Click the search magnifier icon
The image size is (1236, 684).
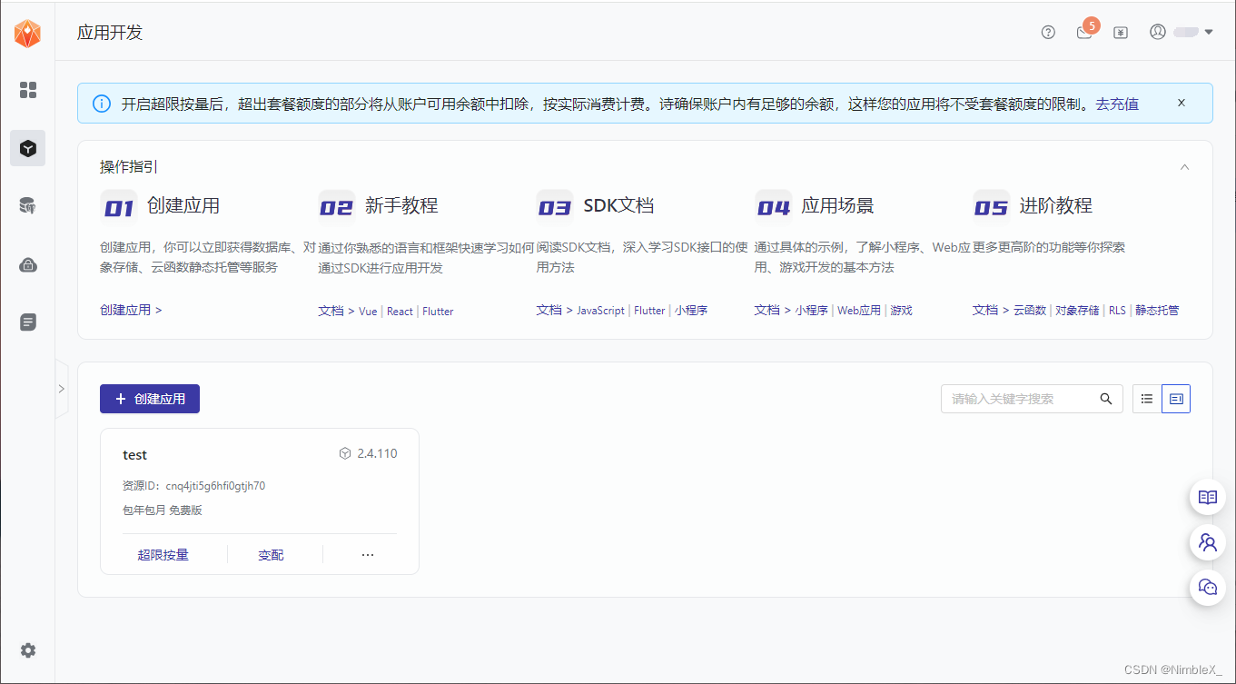[x=1106, y=399]
